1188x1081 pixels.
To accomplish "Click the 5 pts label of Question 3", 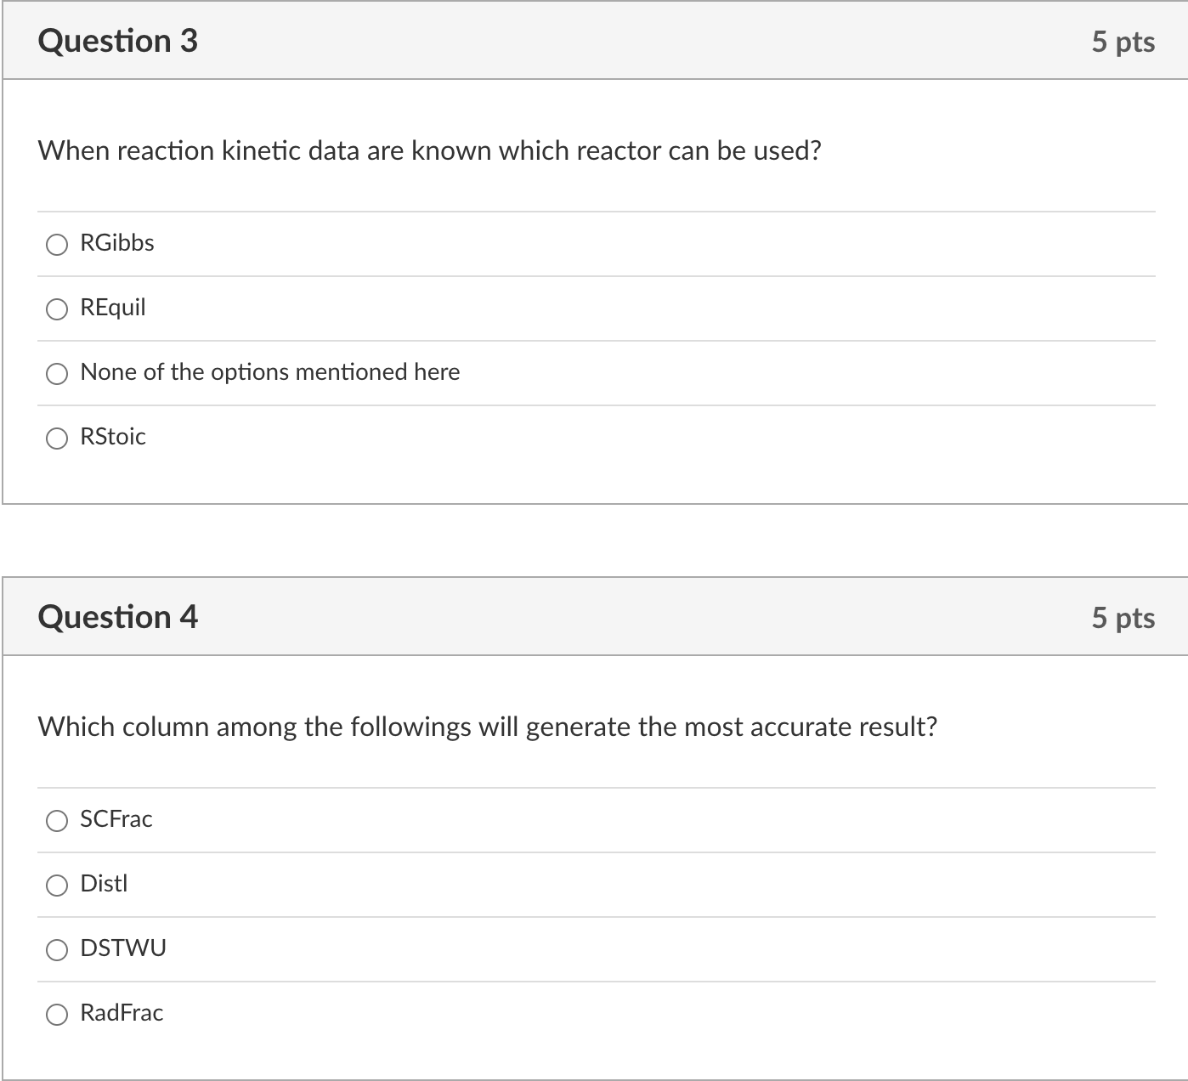I will (1123, 42).
